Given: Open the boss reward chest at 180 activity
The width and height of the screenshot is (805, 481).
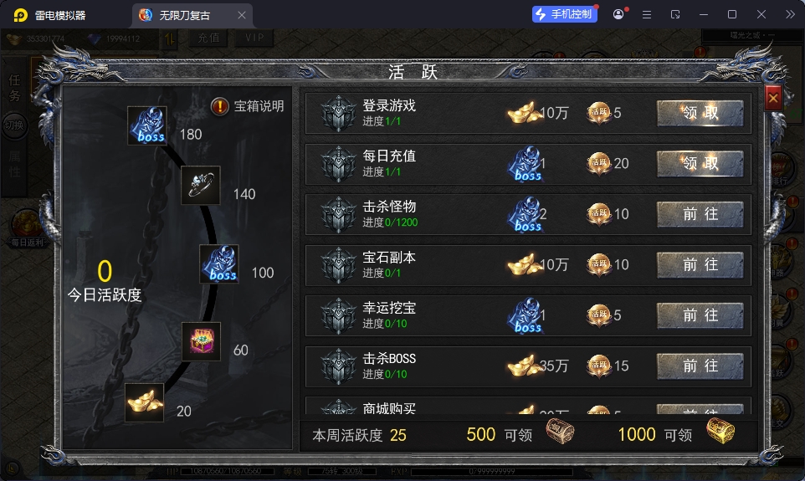Looking at the screenshot, I should pyautogui.click(x=147, y=125).
